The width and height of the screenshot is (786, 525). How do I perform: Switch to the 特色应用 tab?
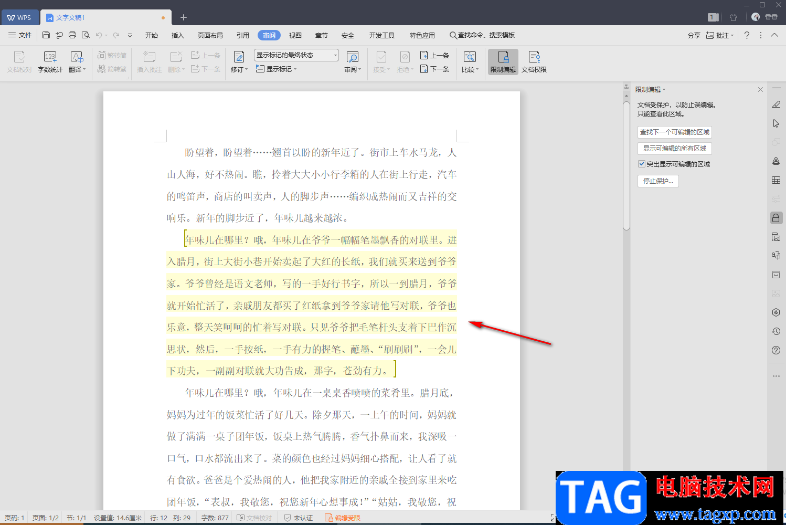point(422,35)
